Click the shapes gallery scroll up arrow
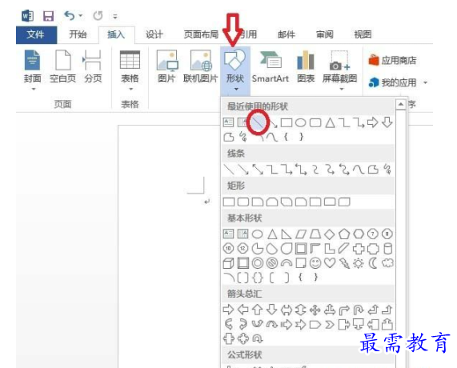Viewport: 457px width, 368px height. point(401,104)
